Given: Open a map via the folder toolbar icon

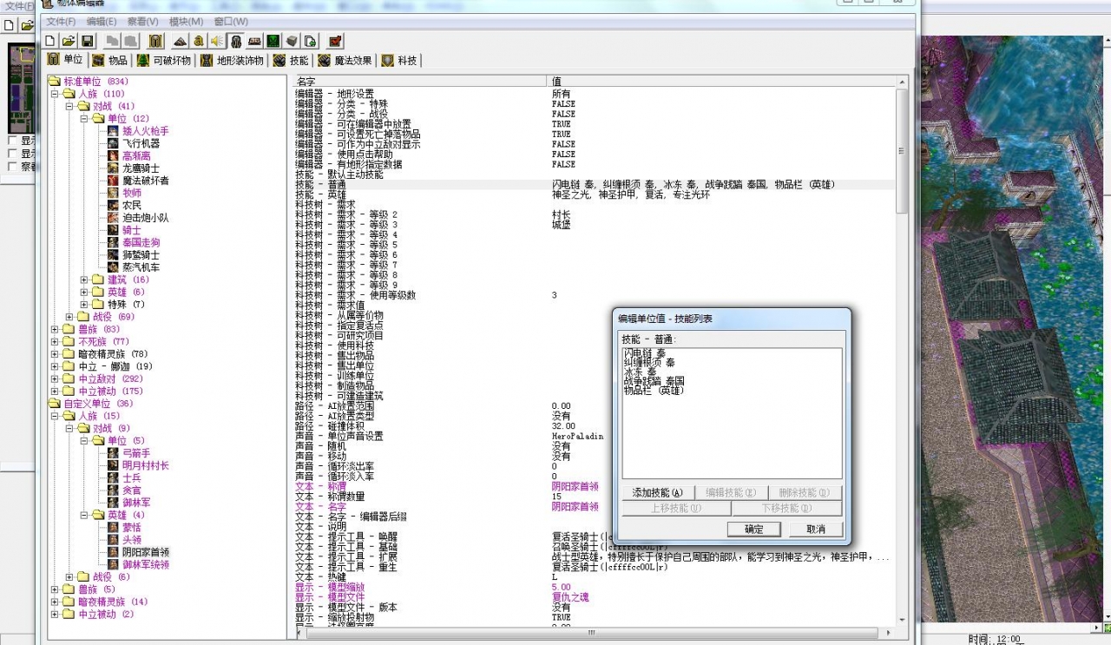Looking at the screenshot, I should (x=69, y=41).
